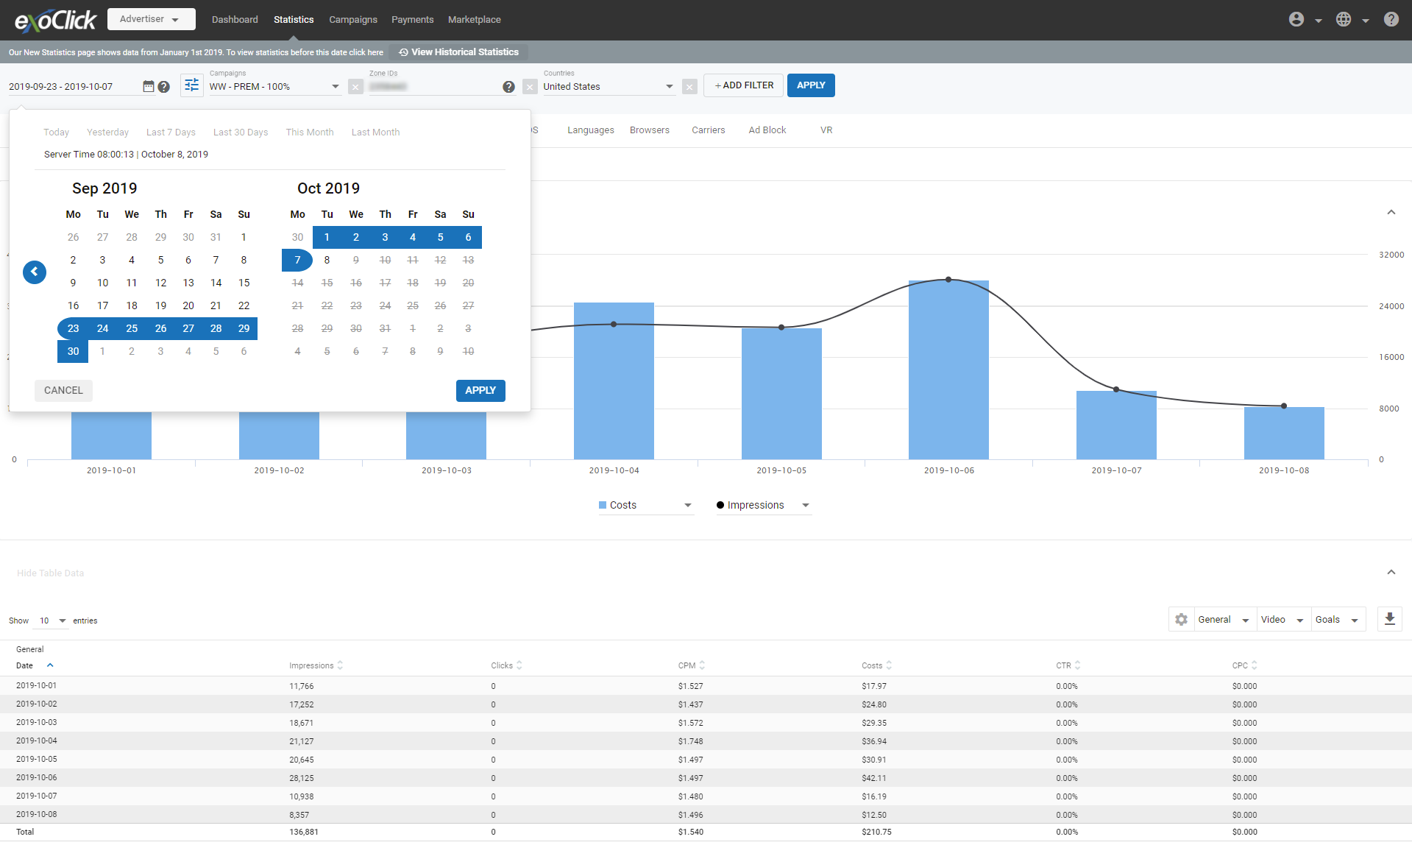The image size is (1412, 859).
Task: Sort table by Date column
Action: [35, 665]
